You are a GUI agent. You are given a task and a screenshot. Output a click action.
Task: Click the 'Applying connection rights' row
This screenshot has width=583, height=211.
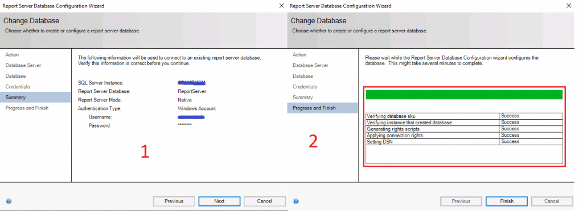click(x=464, y=136)
